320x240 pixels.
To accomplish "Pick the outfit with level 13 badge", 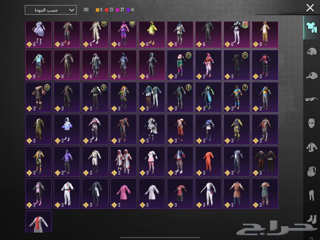I will coord(95,34).
